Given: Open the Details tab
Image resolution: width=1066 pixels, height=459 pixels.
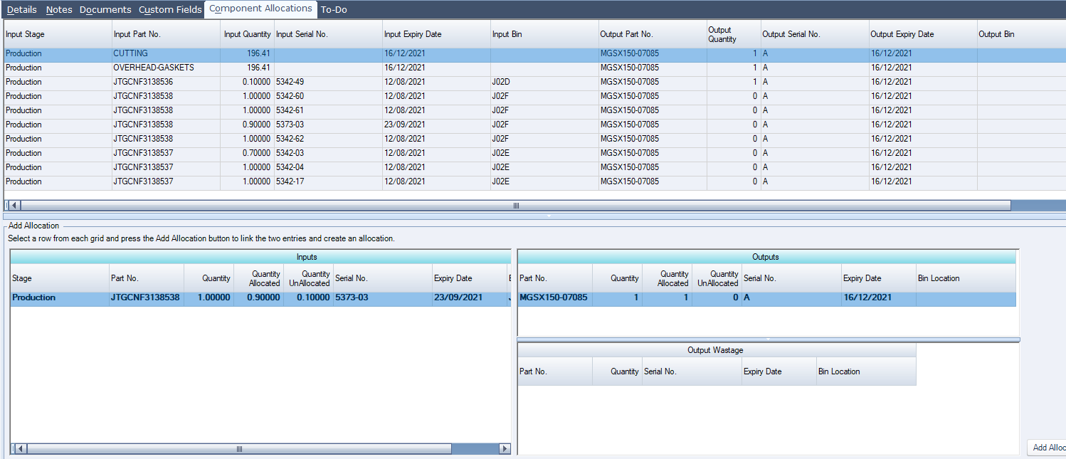Looking at the screenshot, I should [x=21, y=9].
